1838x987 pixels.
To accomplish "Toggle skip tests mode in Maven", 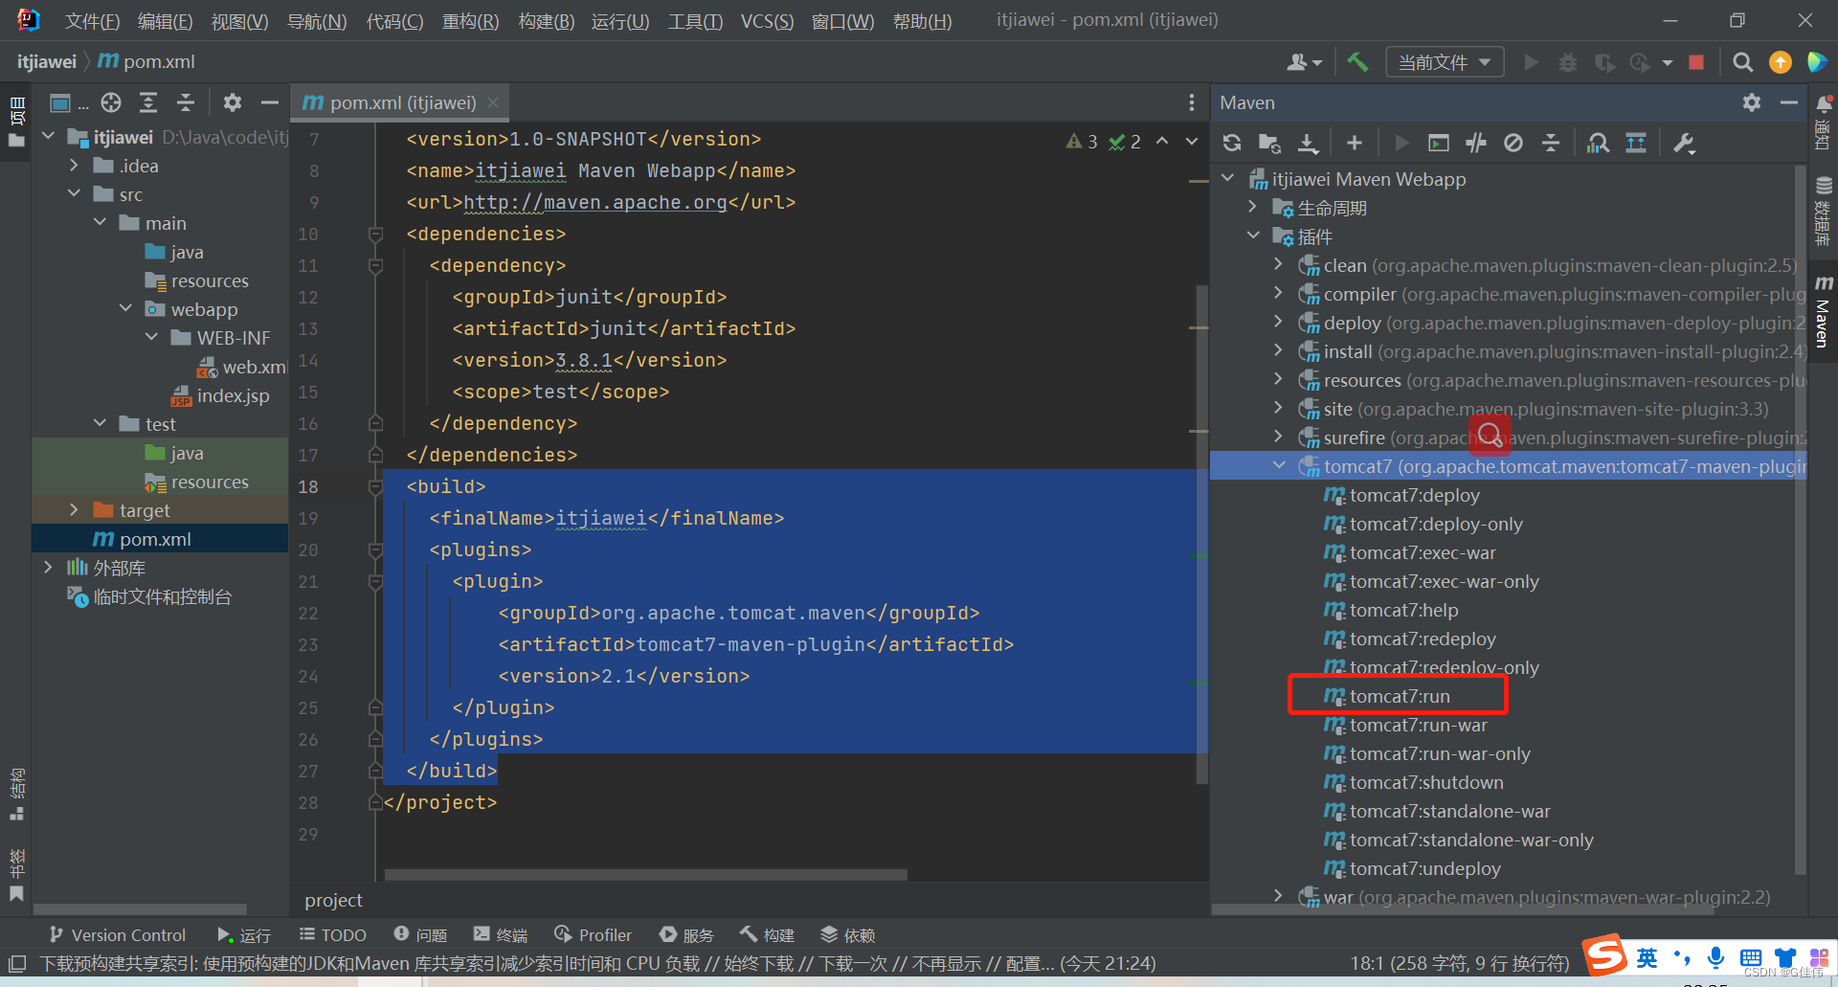I will [1513, 143].
